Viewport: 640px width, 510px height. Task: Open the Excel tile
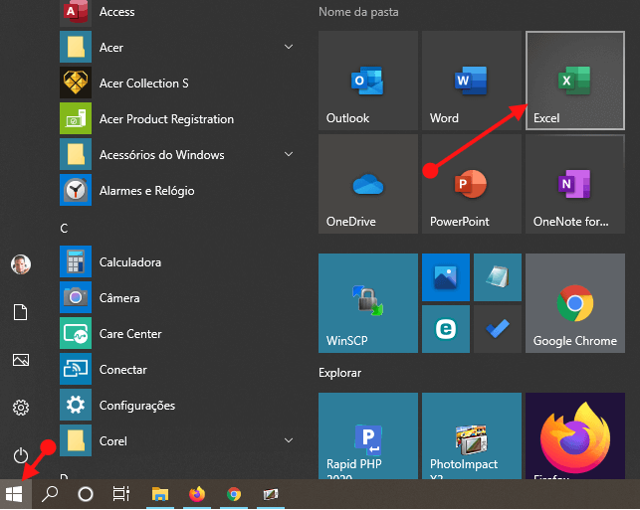575,81
